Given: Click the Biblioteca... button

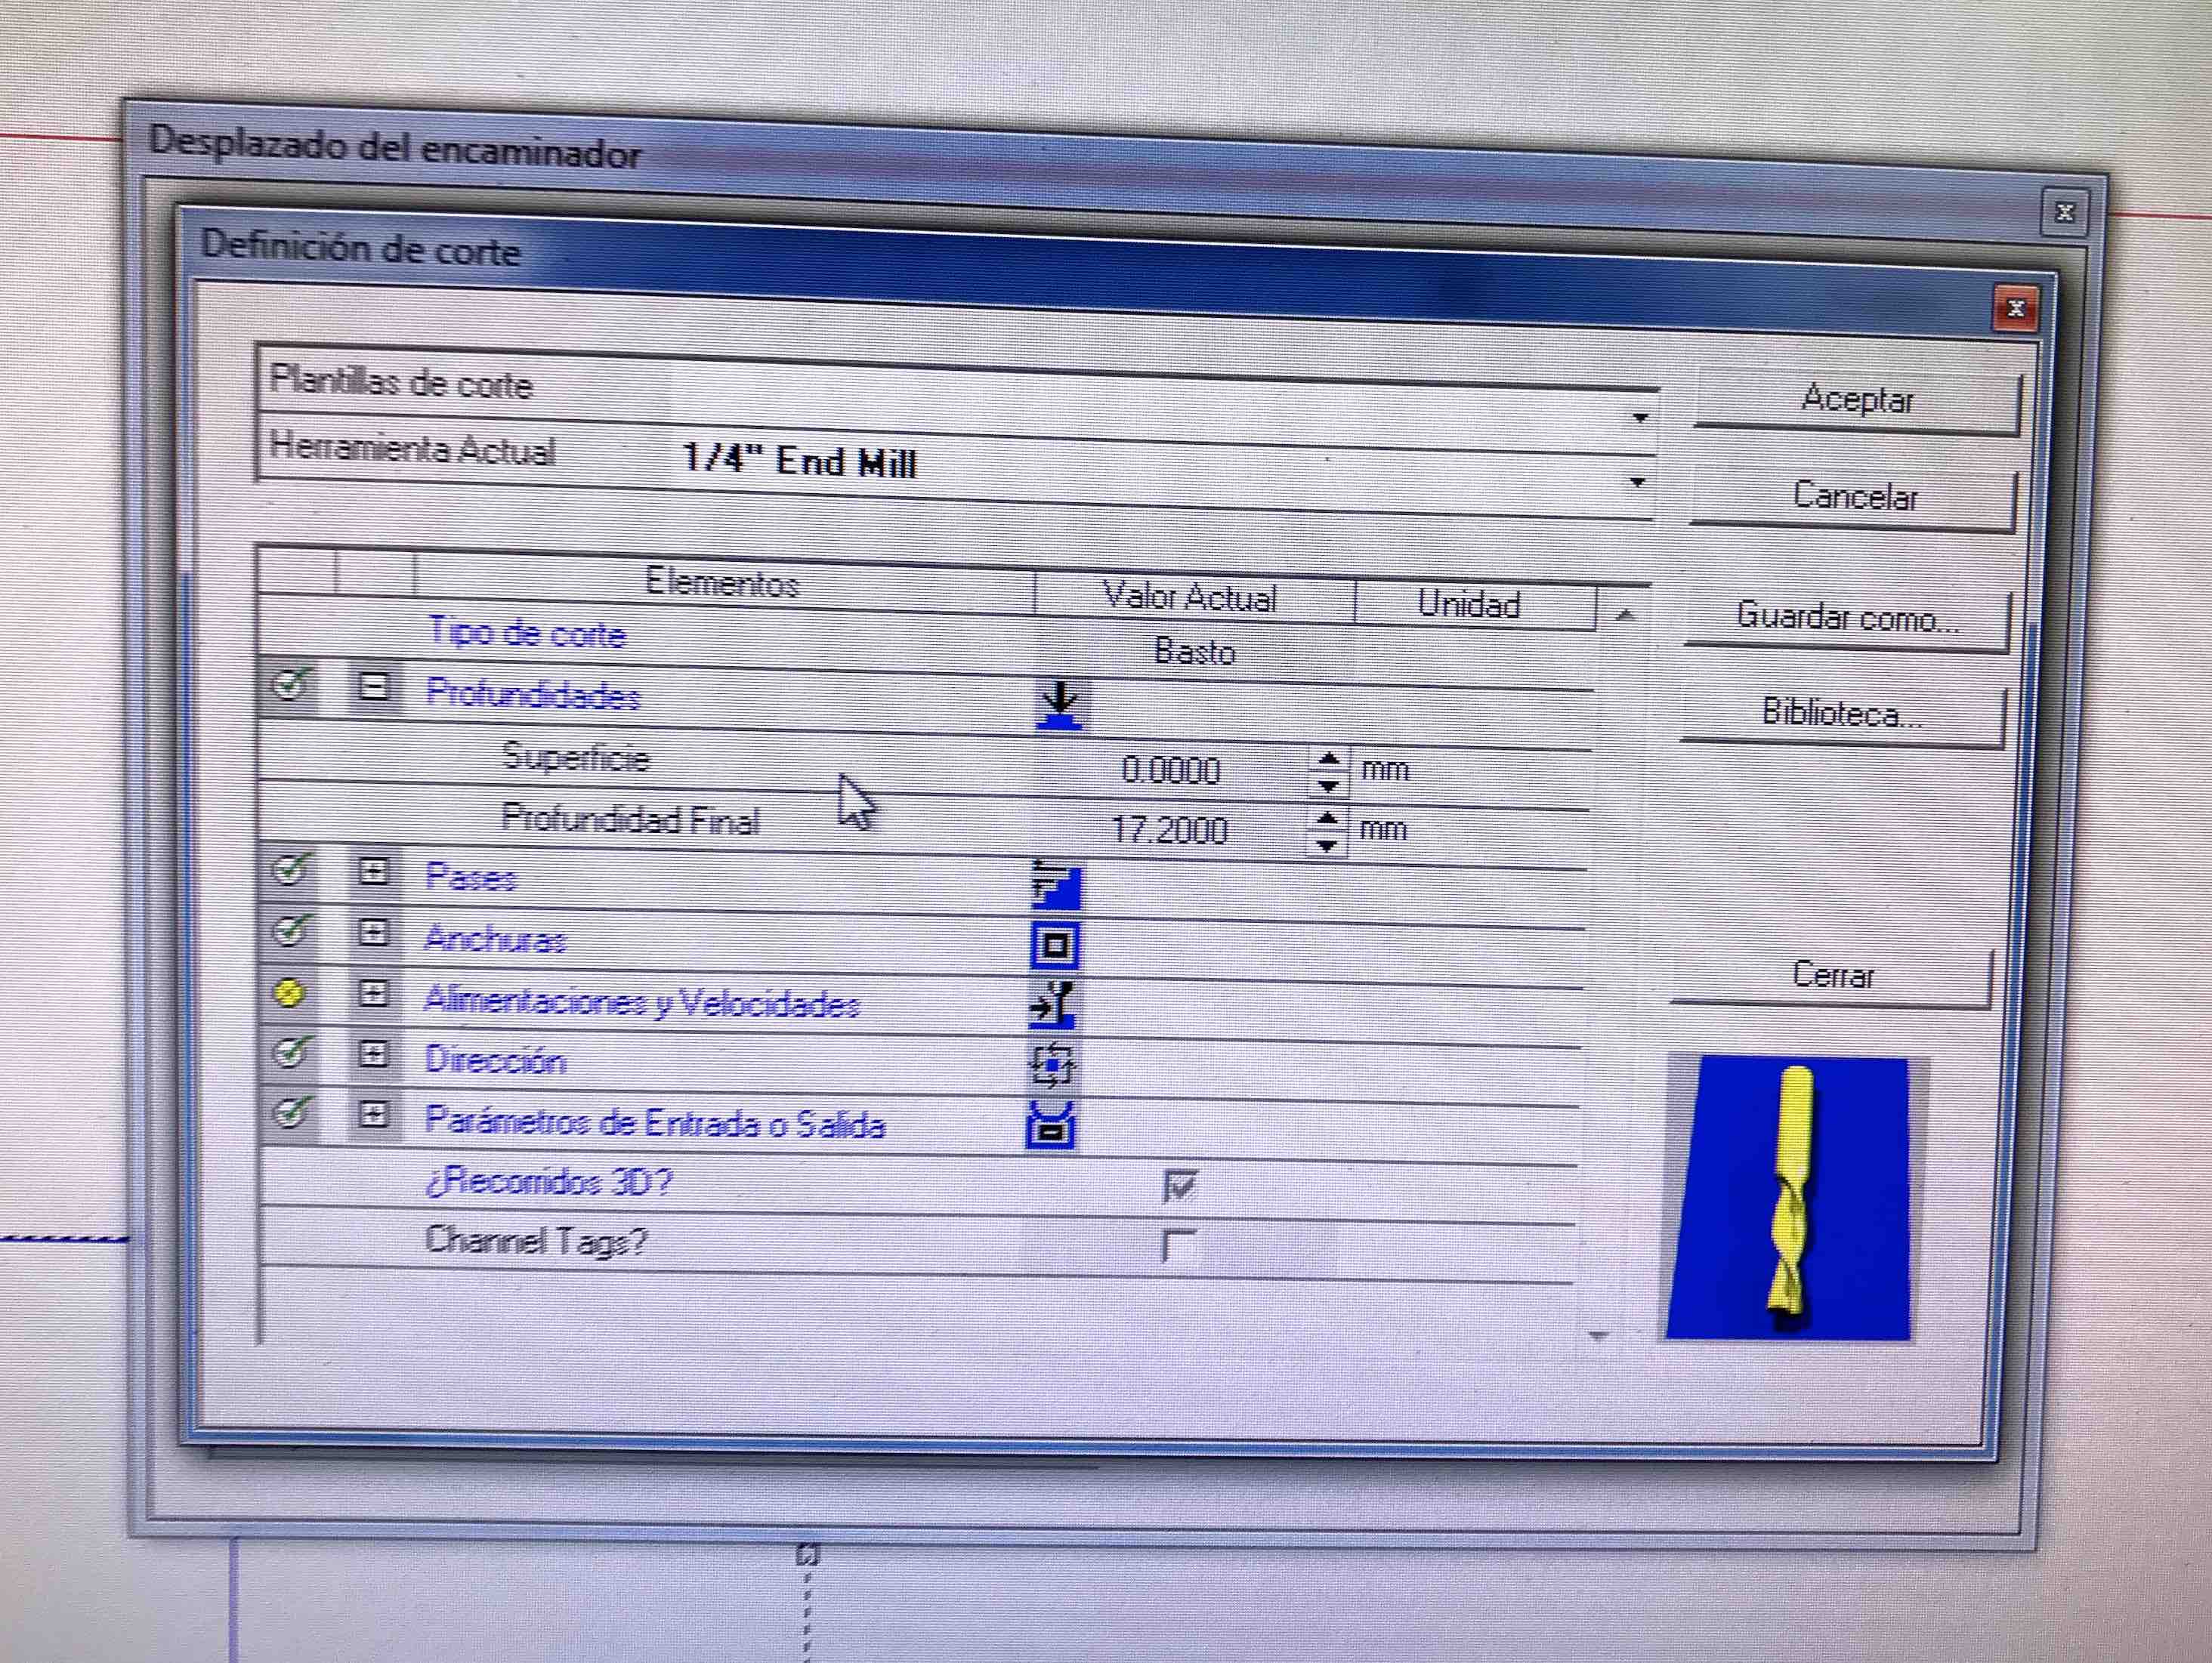Looking at the screenshot, I should point(1842,714).
